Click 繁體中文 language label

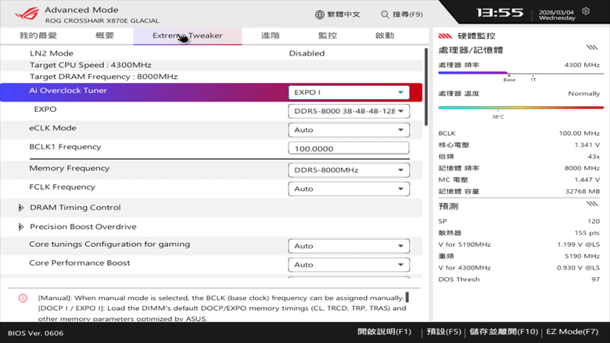click(343, 14)
